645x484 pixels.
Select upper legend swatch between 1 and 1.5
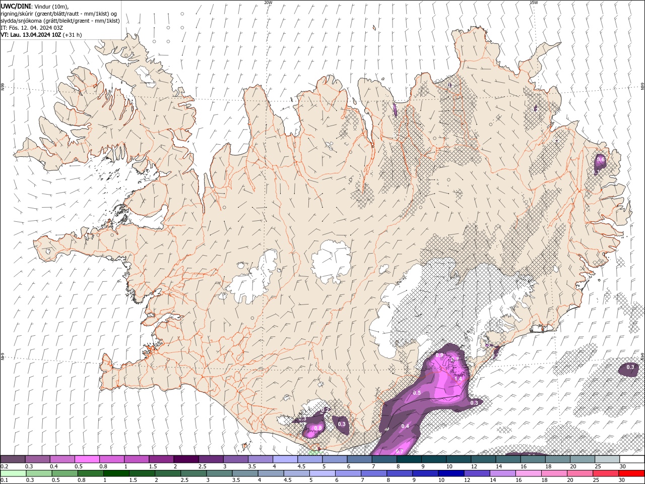click(136, 459)
